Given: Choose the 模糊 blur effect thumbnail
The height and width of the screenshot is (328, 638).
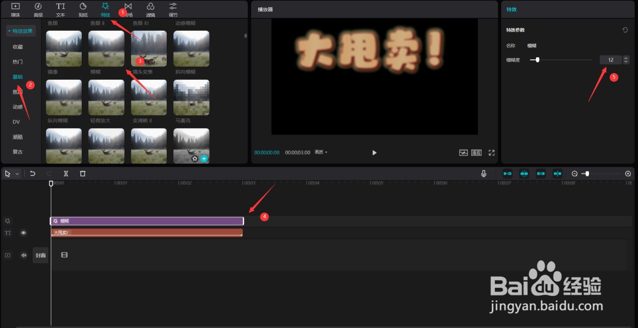Looking at the screenshot, I should [x=106, y=49].
